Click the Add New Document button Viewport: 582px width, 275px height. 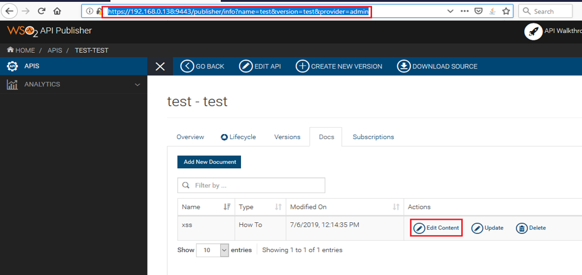tap(209, 162)
